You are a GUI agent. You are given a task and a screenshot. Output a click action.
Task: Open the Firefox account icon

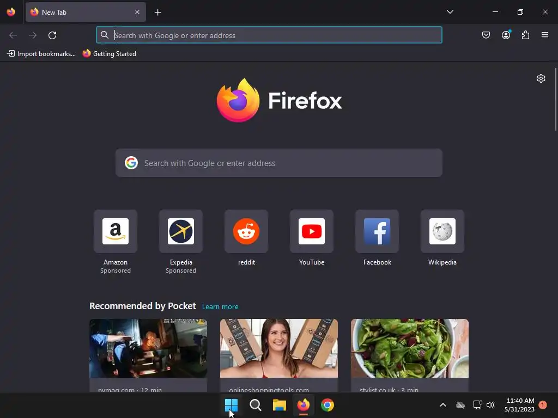click(x=506, y=35)
